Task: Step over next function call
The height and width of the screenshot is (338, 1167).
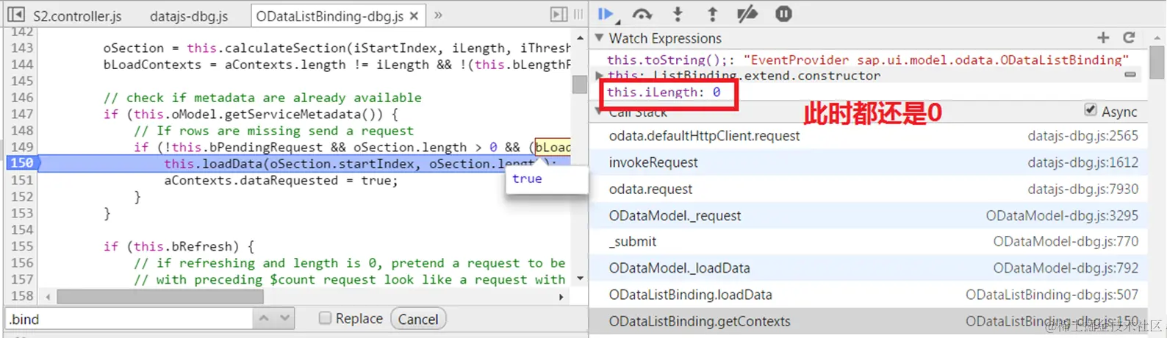Action: coord(642,14)
